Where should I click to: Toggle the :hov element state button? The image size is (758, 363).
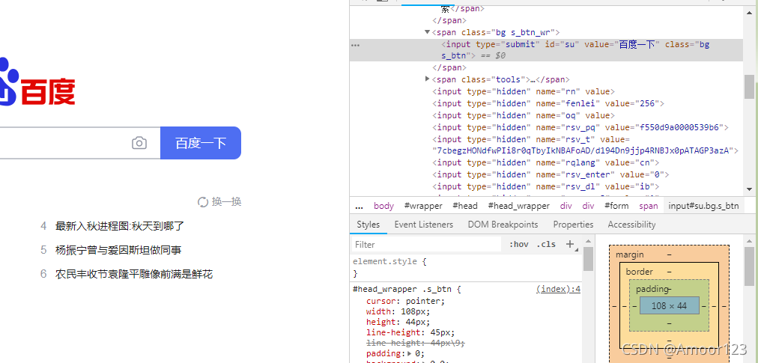pyautogui.click(x=519, y=244)
